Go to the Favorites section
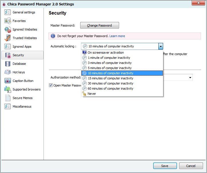Screen dimensions: 207x173 tap(23, 21)
